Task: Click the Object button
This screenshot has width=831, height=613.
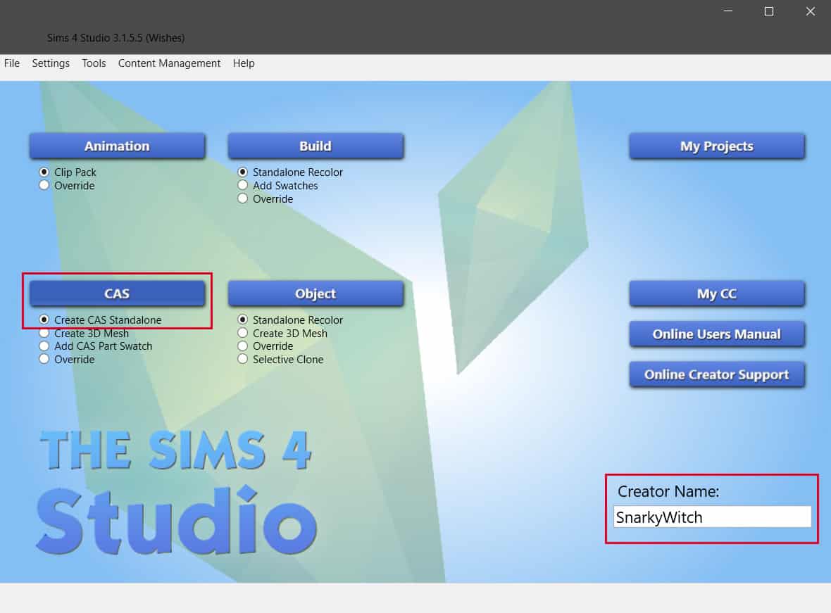Action: click(315, 293)
